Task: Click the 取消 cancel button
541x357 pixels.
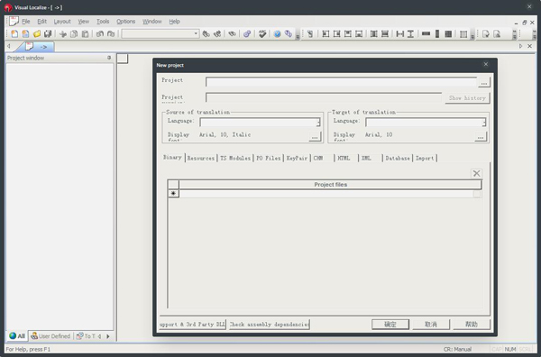Action: point(431,325)
